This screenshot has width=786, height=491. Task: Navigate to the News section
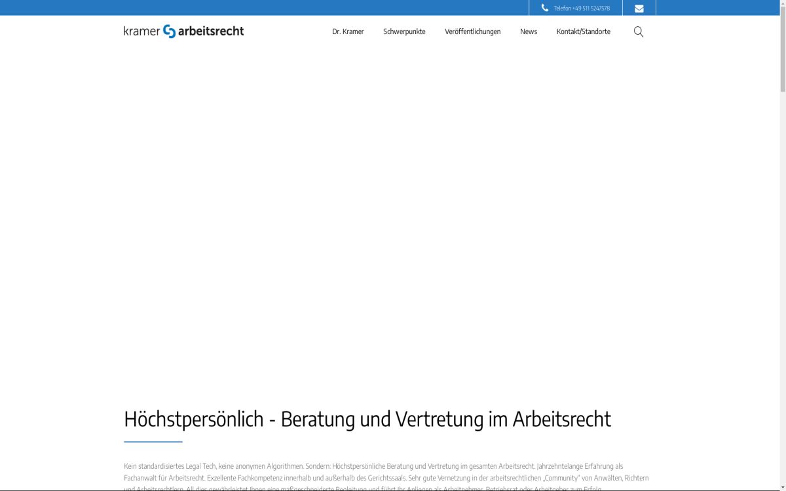[x=528, y=31]
